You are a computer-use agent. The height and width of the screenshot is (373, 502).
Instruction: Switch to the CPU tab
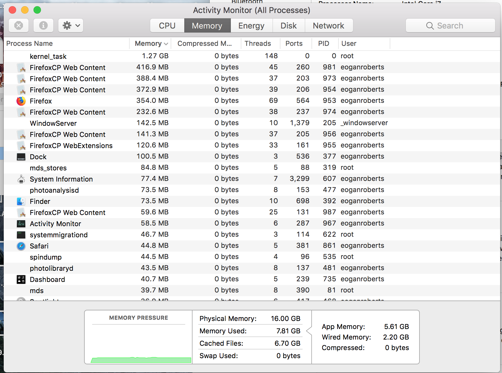click(167, 25)
